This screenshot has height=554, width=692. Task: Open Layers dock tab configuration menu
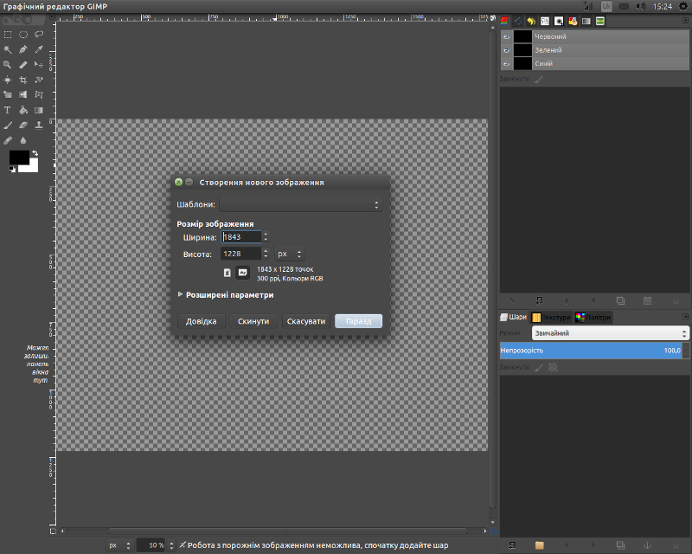685,317
